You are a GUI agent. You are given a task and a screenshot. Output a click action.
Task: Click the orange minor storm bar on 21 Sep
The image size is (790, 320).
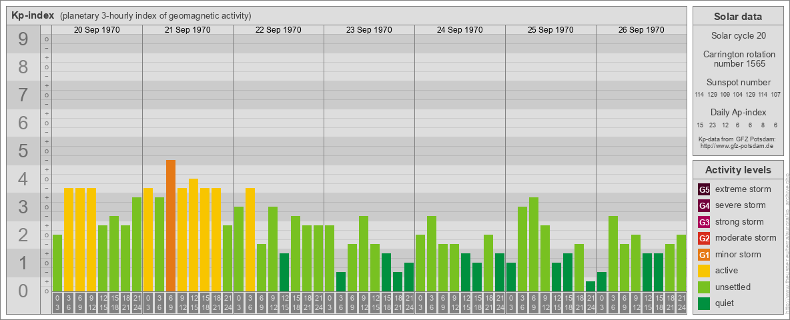tap(171, 225)
